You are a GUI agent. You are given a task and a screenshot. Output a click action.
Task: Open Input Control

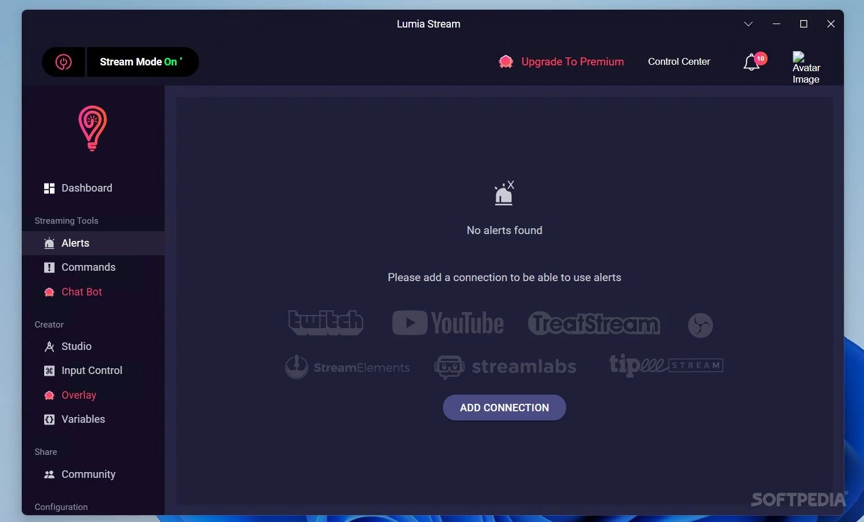pos(93,371)
